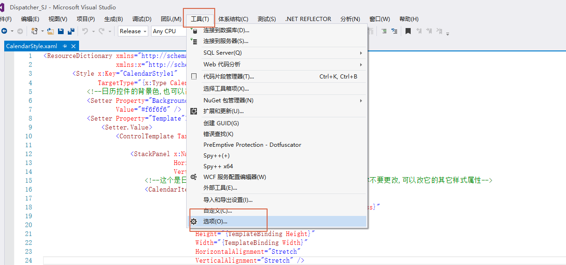Screen dimensions: 566x265
Task: Open the 体系结构(C) menu
Action: pos(233,19)
